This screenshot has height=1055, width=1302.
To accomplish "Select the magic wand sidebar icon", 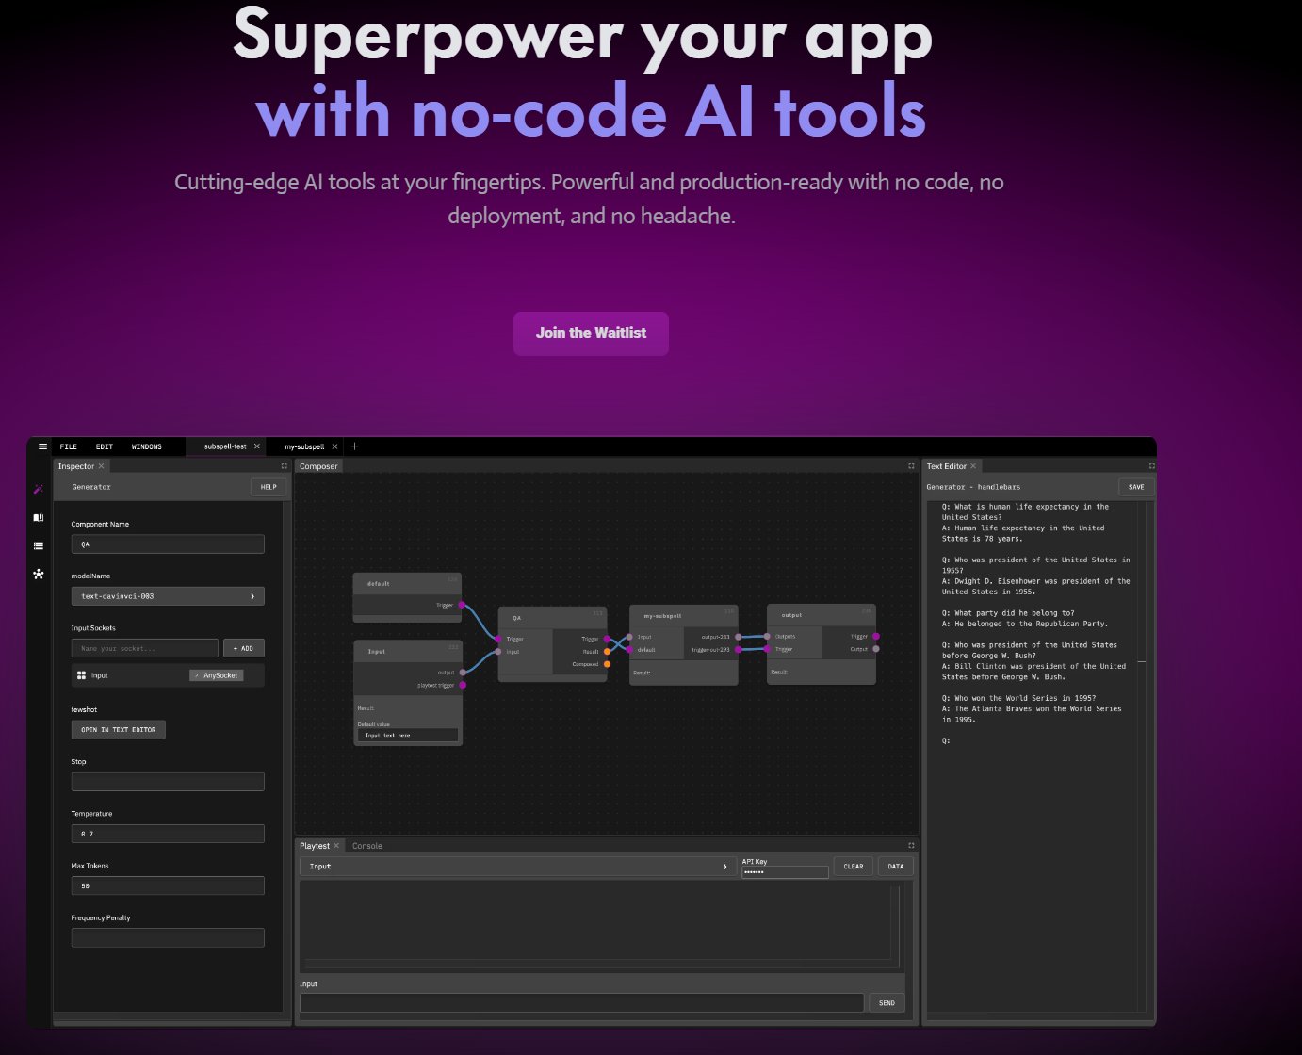I will tap(39, 489).
